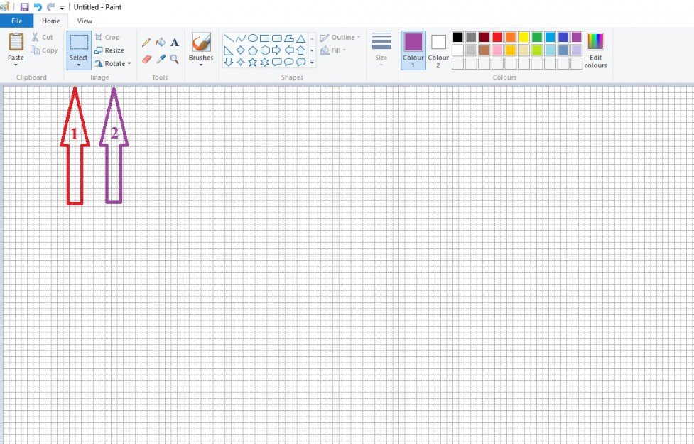Choose the Down arrow shape
The height and width of the screenshot is (444, 694).
[229, 62]
